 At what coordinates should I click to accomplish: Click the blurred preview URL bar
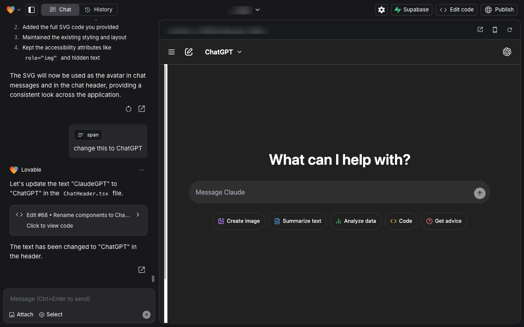pos(217,30)
